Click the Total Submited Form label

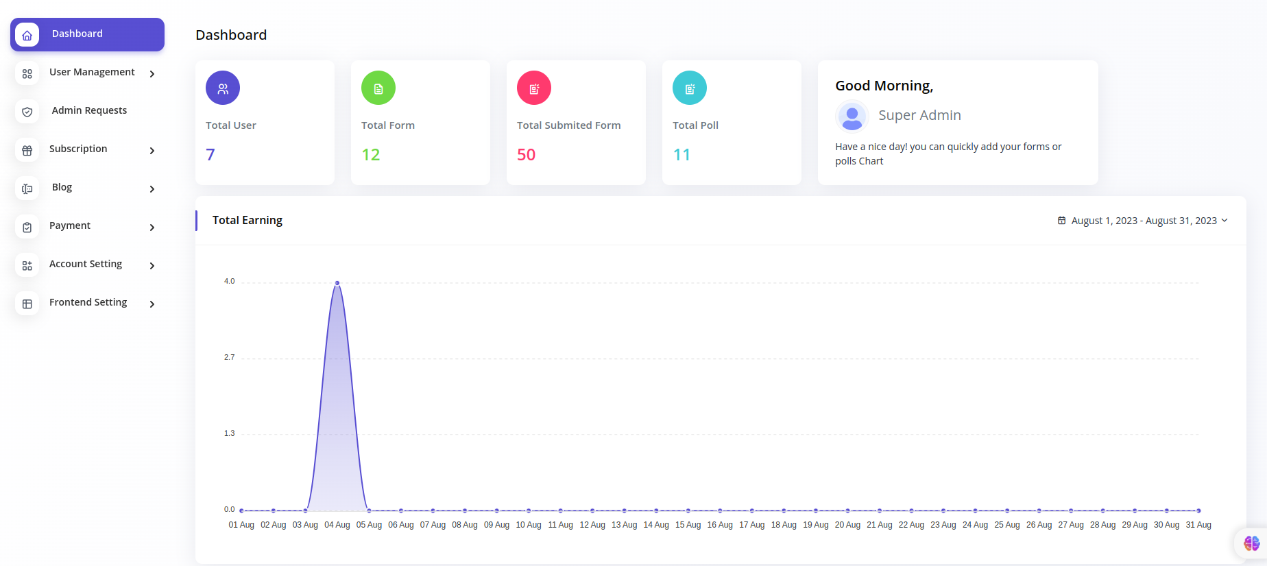(x=569, y=125)
